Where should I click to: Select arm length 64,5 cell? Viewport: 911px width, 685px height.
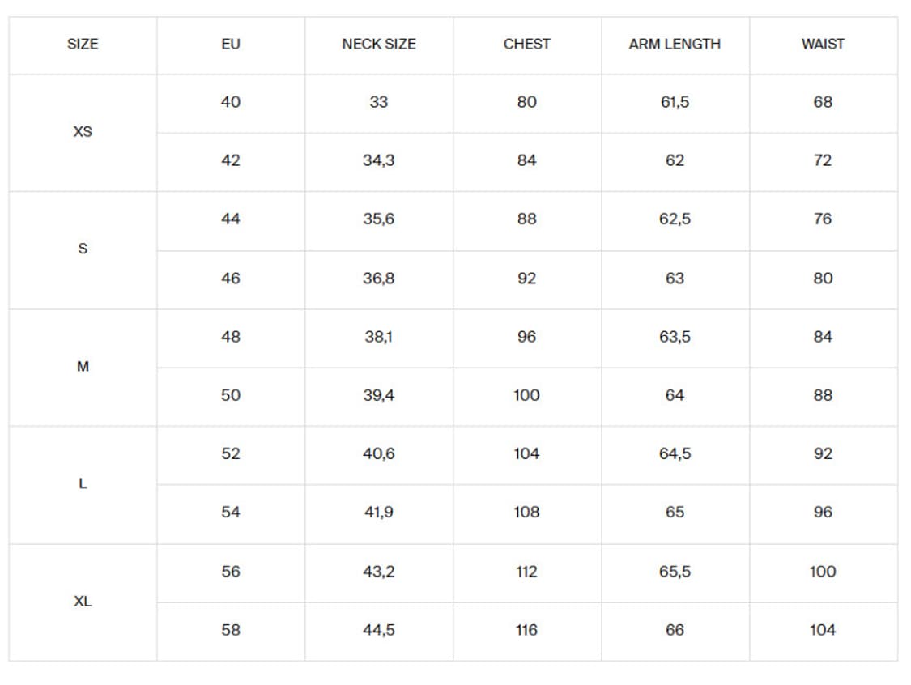pyautogui.click(x=675, y=453)
